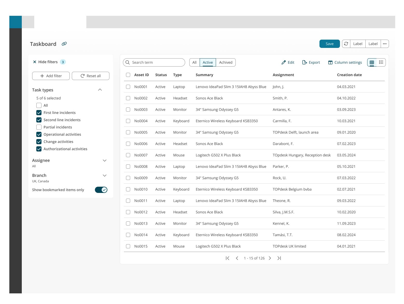
Task: Copy the Taskboard link icon
Action: 64,44
